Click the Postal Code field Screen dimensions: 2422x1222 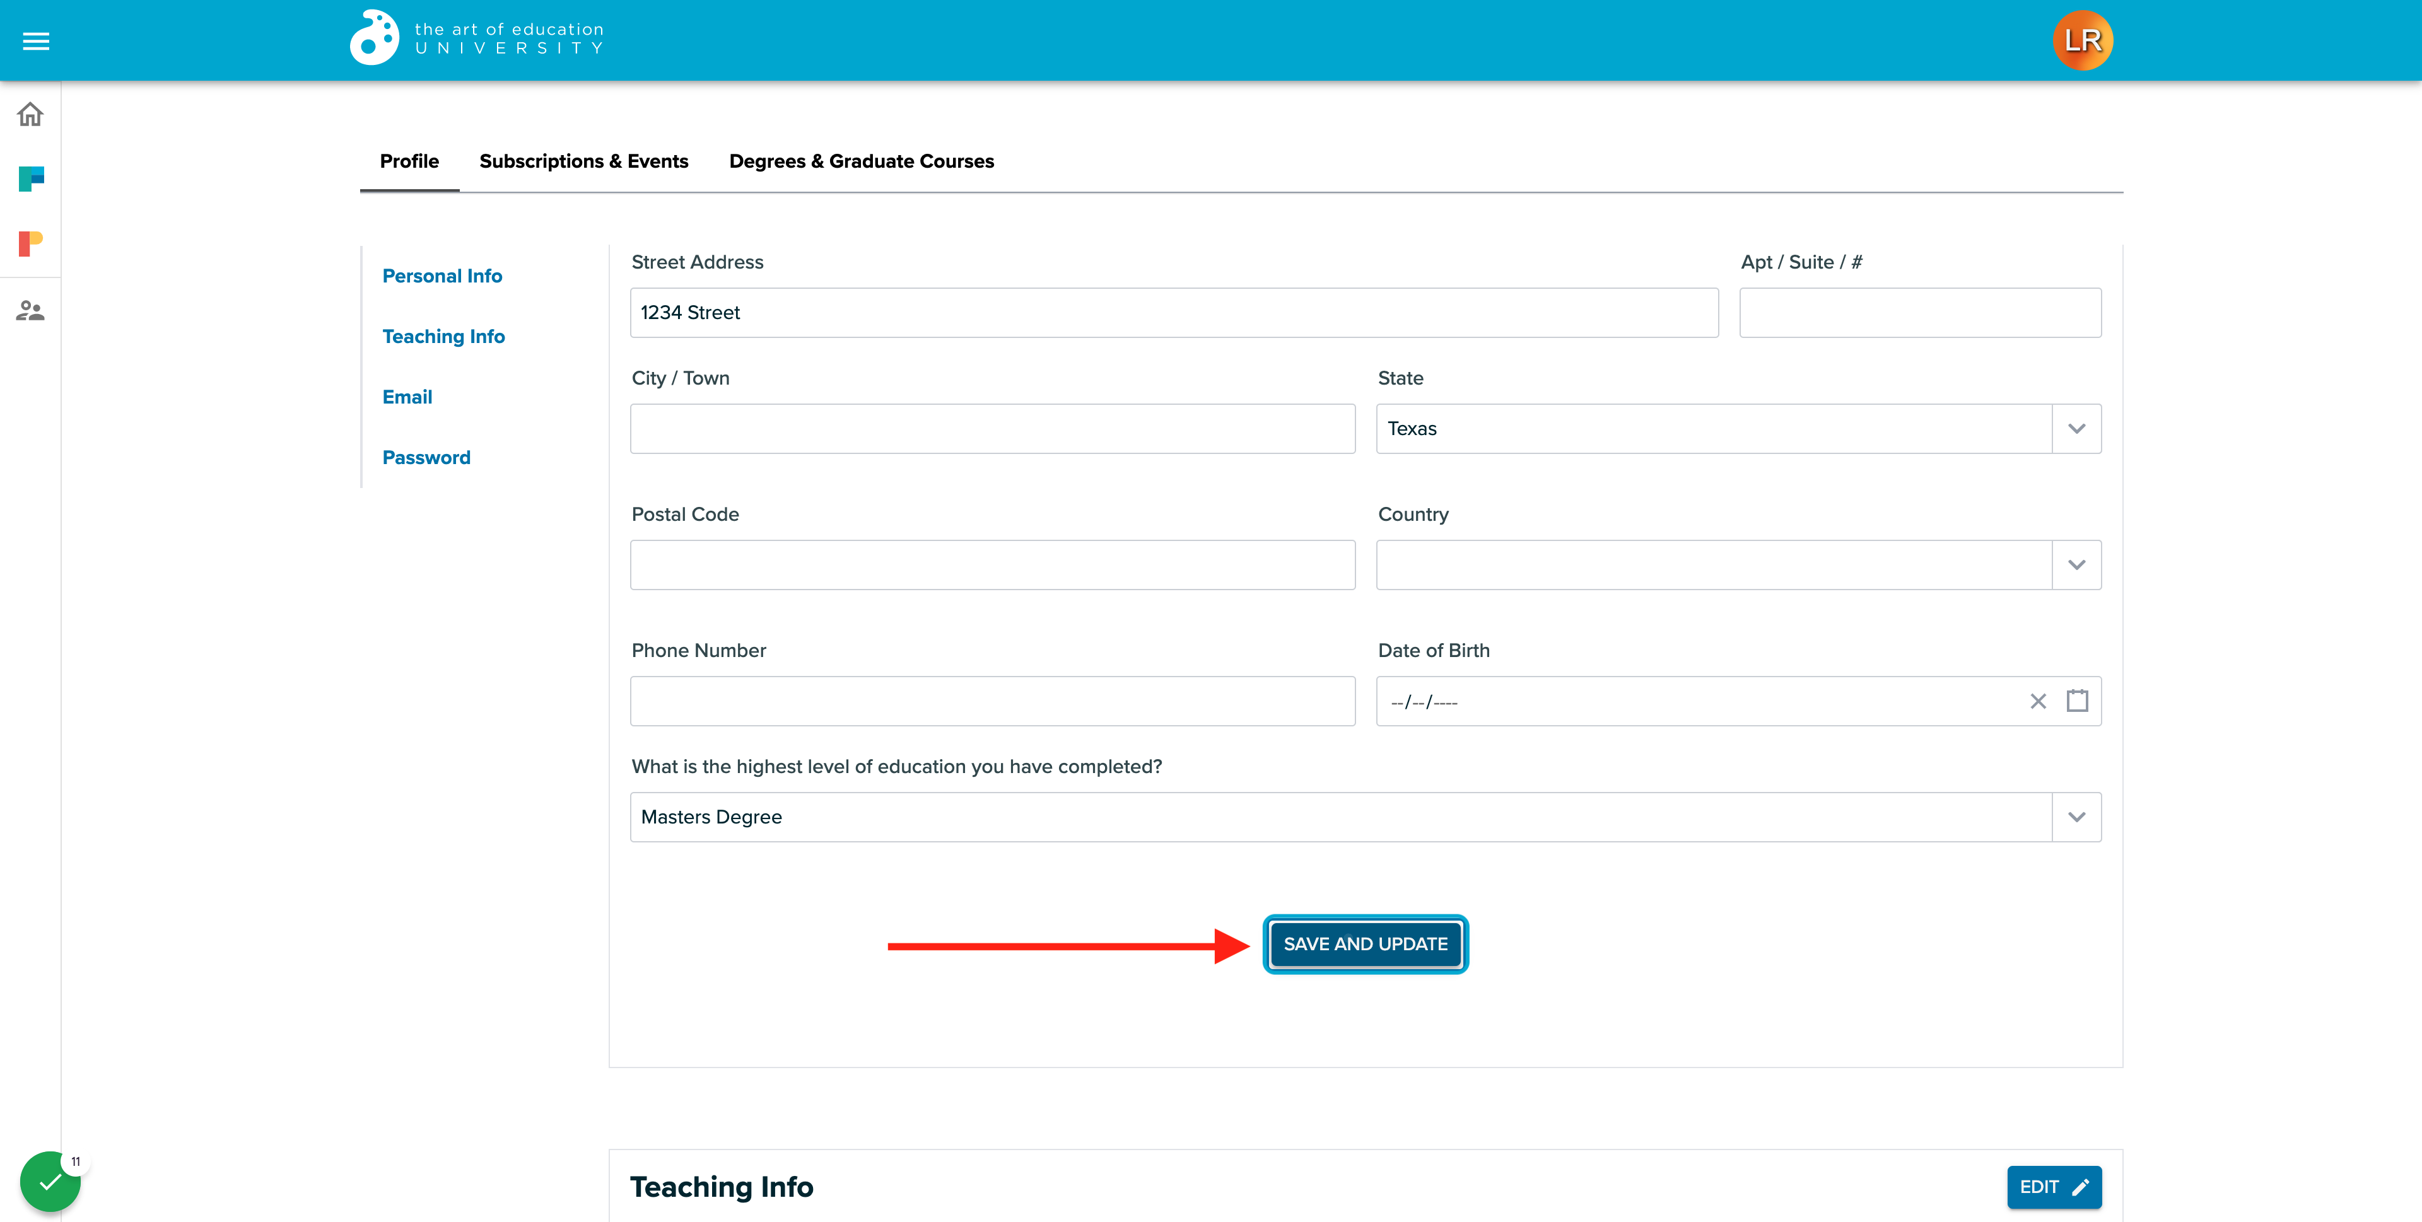coord(992,565)
